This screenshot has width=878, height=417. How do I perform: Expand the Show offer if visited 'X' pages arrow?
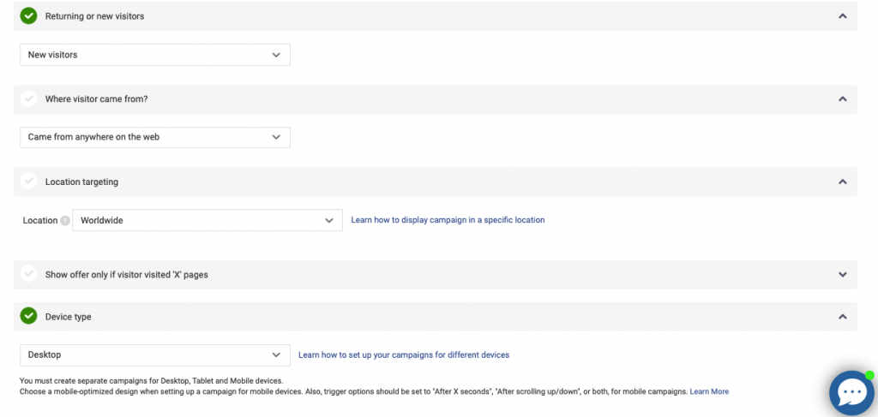(842, 275)
